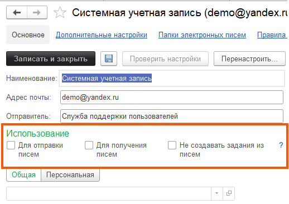Screen dimensions: 289x204
Task: Click the Адрес почты field
Action: 172,97
